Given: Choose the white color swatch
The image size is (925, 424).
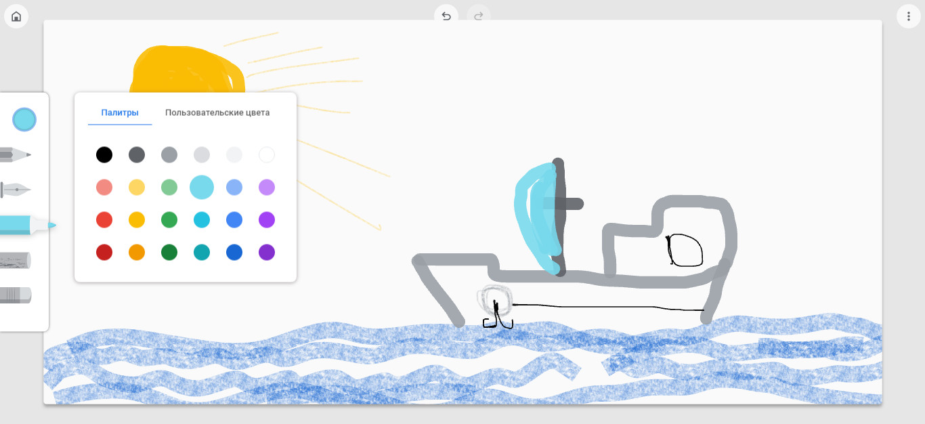Looking at the screenshot, I should (x=267, y=155).
